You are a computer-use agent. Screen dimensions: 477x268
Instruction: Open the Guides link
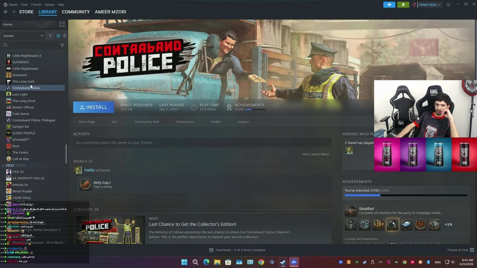pos(216,122)
